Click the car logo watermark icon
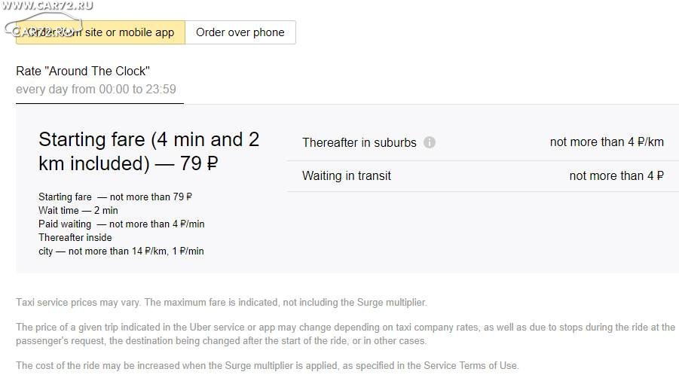Viewport: 679px width, 381px height. 43,24
